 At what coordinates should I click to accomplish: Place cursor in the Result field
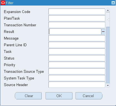75,32
